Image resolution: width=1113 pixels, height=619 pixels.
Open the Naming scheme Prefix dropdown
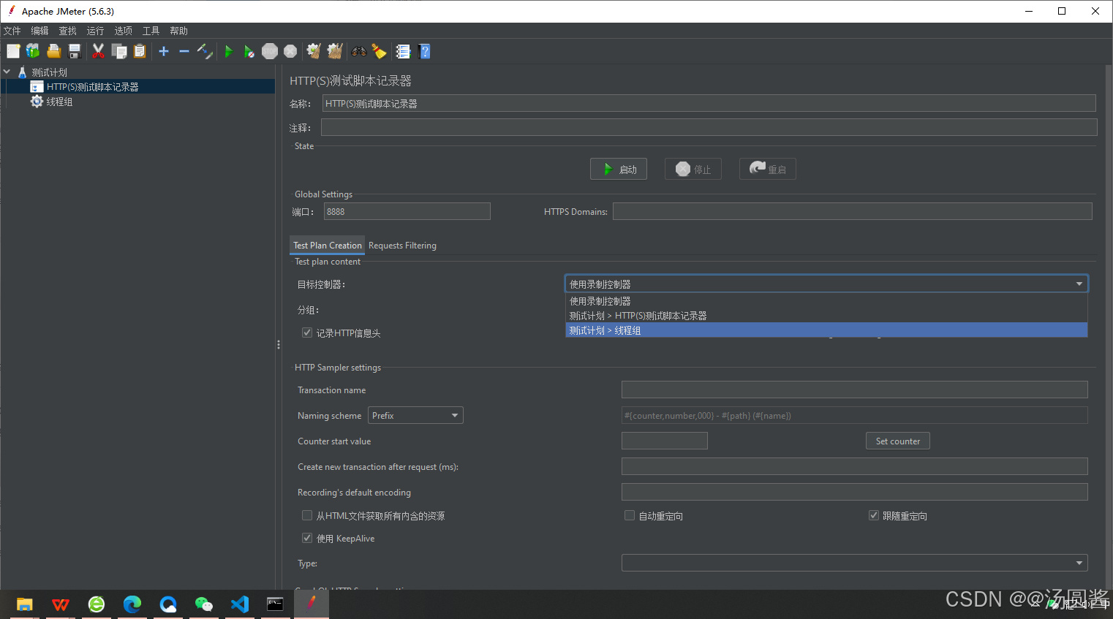pos(415,415)
